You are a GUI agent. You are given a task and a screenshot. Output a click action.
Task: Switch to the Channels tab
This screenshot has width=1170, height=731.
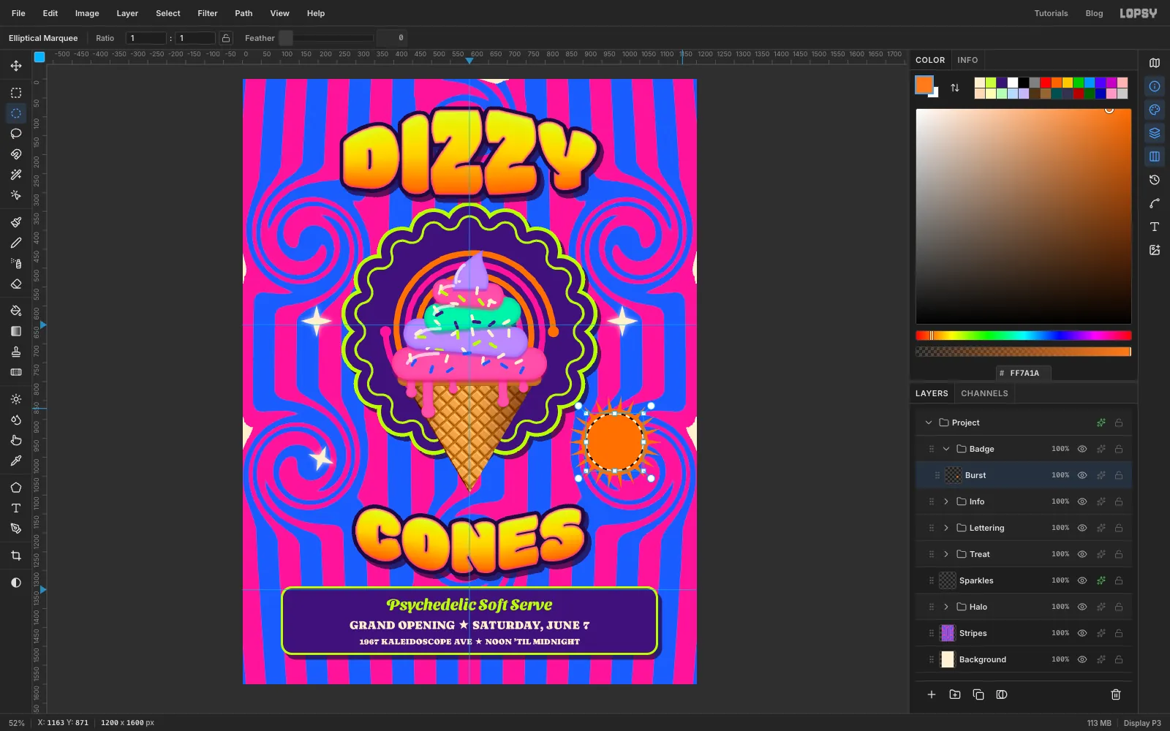pos(984,393)
